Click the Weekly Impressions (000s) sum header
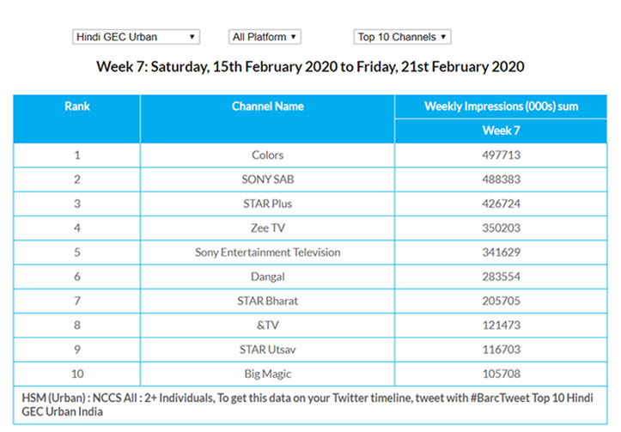 point(501,106)
